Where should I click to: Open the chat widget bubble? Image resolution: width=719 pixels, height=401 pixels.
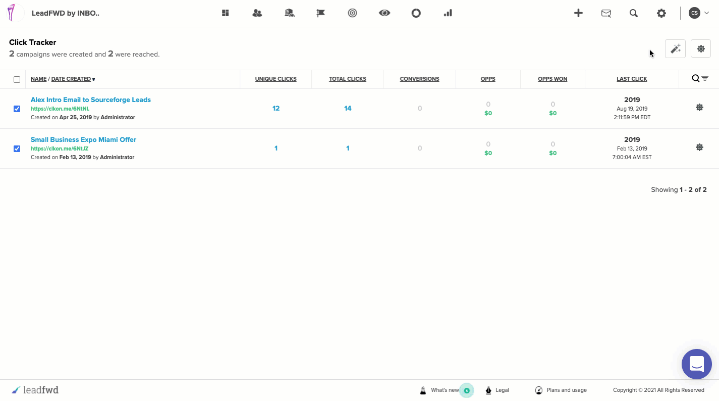pos(697,364)
